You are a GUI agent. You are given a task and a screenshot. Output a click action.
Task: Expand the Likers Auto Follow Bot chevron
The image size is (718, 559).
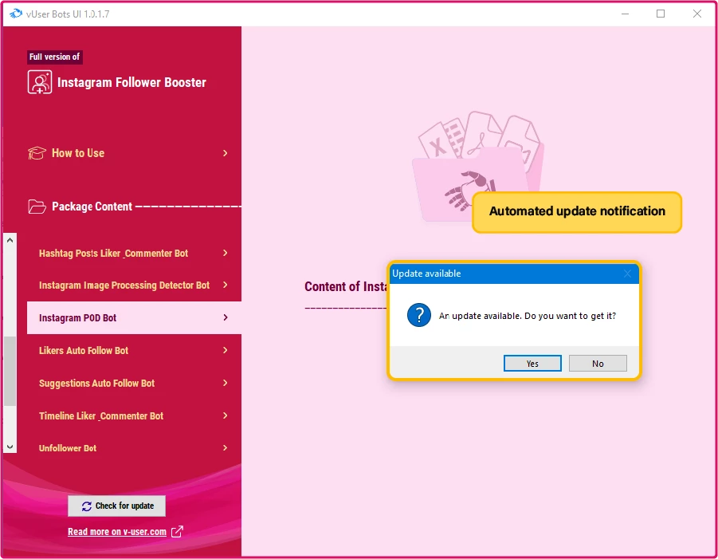pyautogui.click(x=226, y=351)
